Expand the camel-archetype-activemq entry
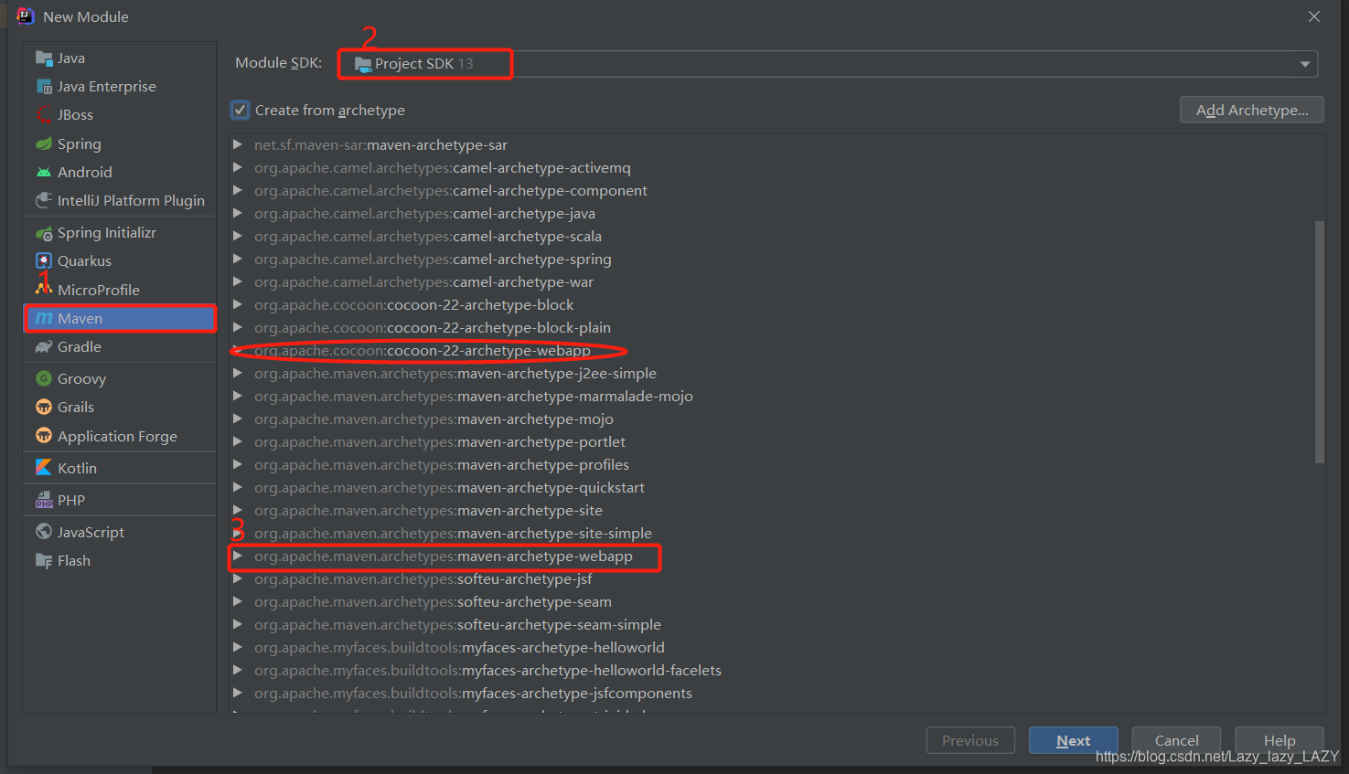1349x774 pixels. pyautogui.click(x=238, y=167)
